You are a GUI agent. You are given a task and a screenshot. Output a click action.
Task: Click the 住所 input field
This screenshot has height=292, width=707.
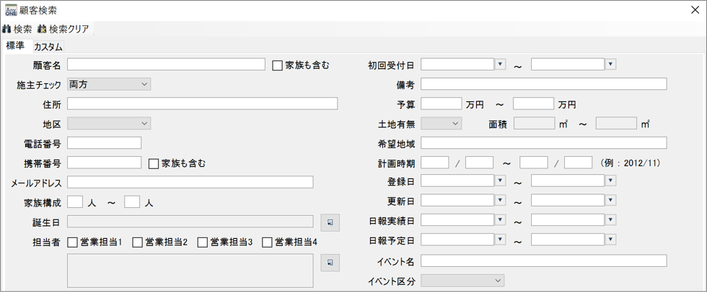tap(202, 104)
